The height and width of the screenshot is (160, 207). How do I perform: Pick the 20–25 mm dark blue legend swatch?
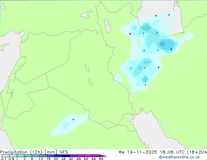[58, 156]
